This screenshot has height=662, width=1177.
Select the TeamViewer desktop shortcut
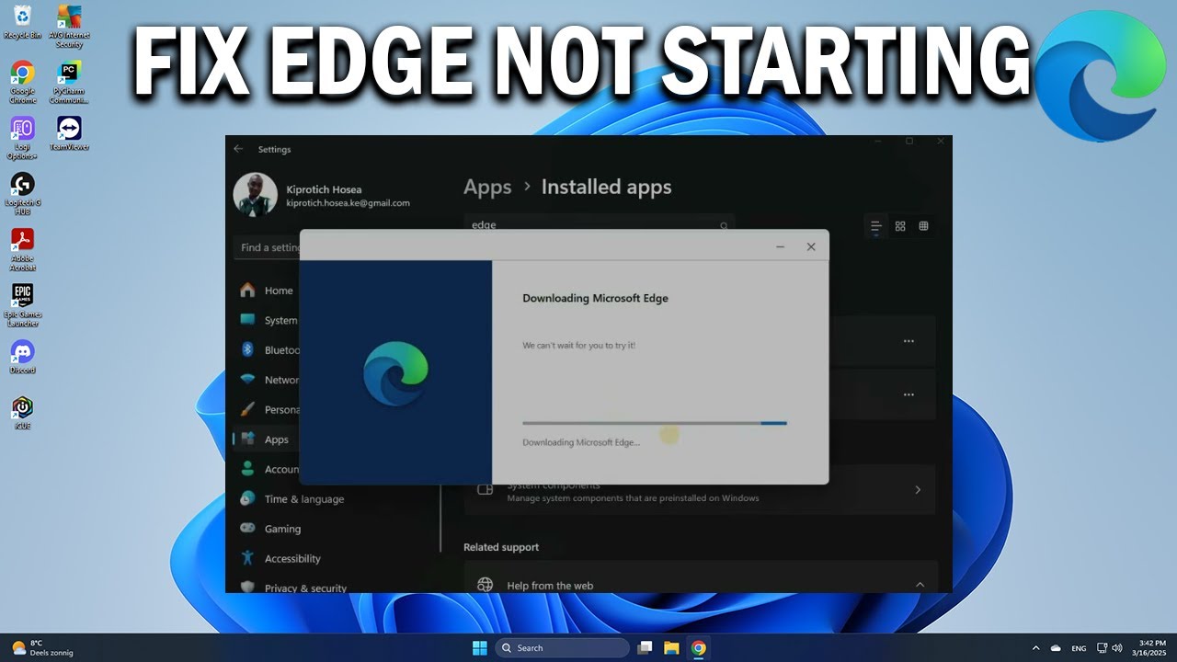click(69, 133)
